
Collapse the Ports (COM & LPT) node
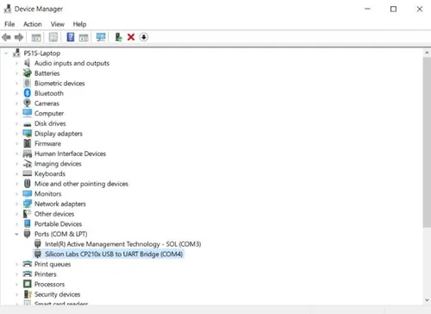coord(16,234)
